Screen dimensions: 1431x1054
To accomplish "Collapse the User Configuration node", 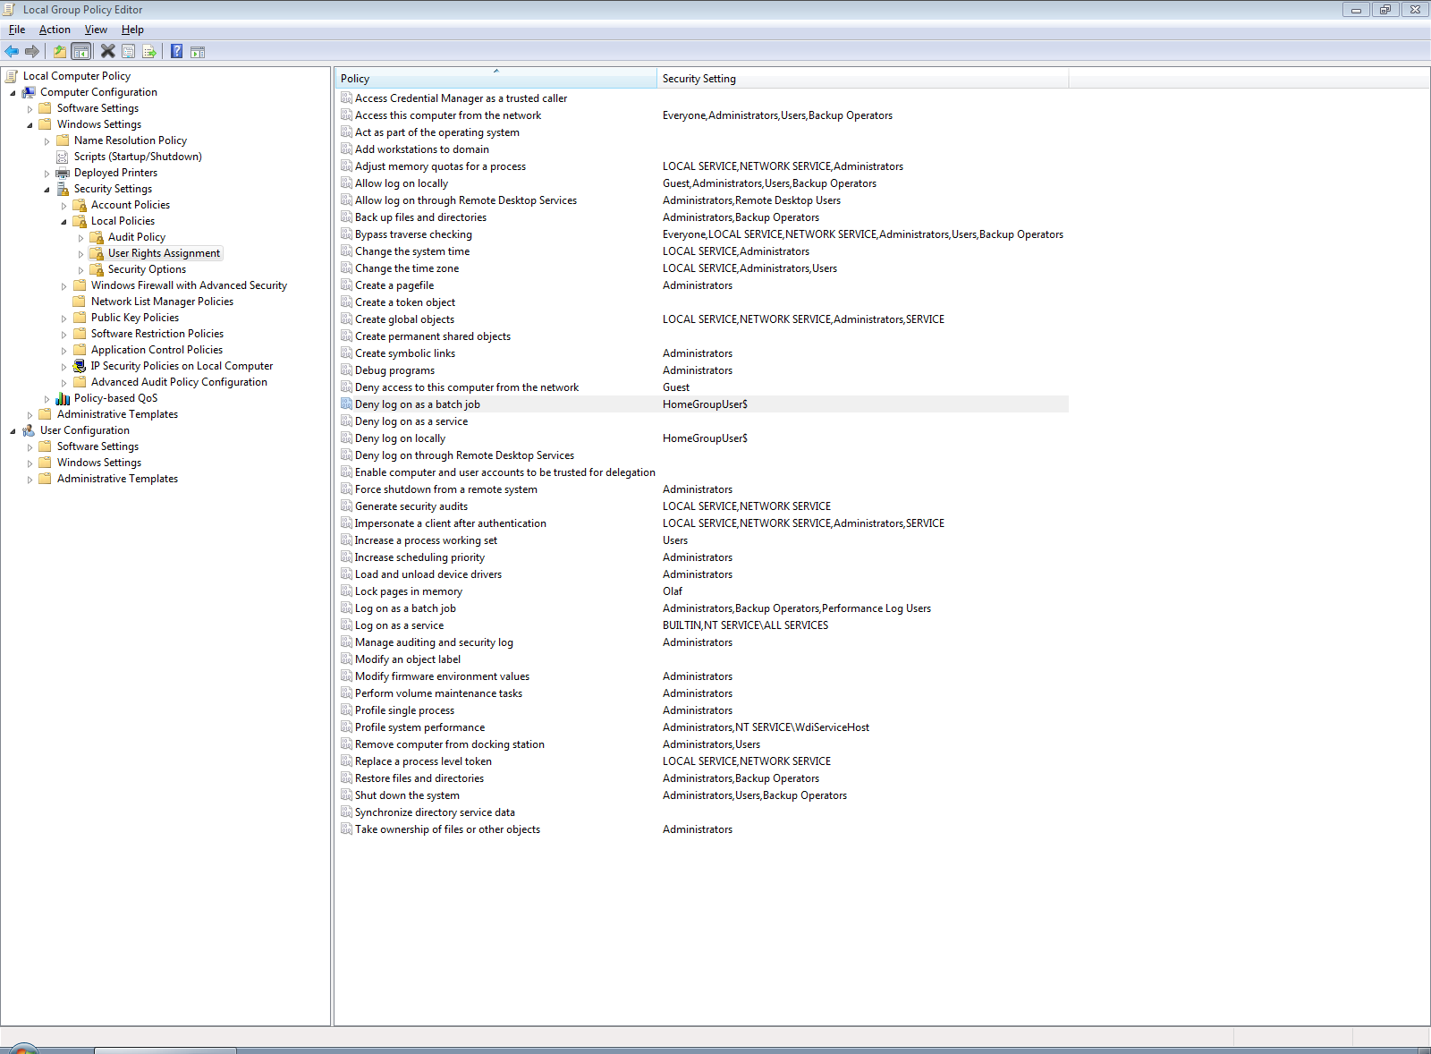I will (x=13, y=431).
